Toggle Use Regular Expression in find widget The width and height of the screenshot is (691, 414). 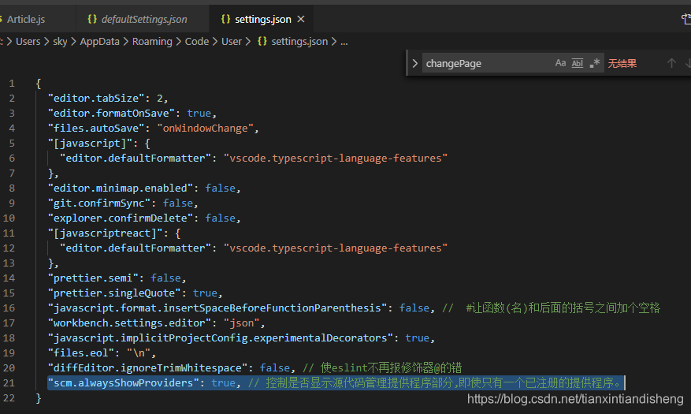click(595, 63)
